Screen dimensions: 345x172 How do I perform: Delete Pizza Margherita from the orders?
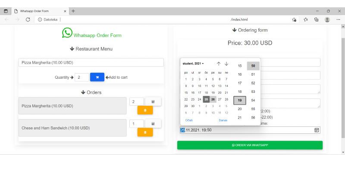tap(145, 110)
